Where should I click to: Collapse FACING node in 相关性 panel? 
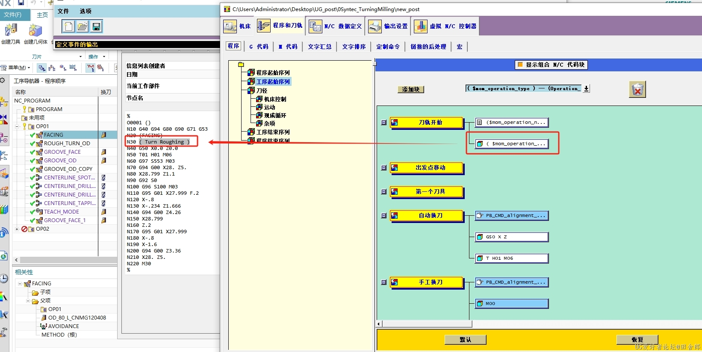[20, 284]
